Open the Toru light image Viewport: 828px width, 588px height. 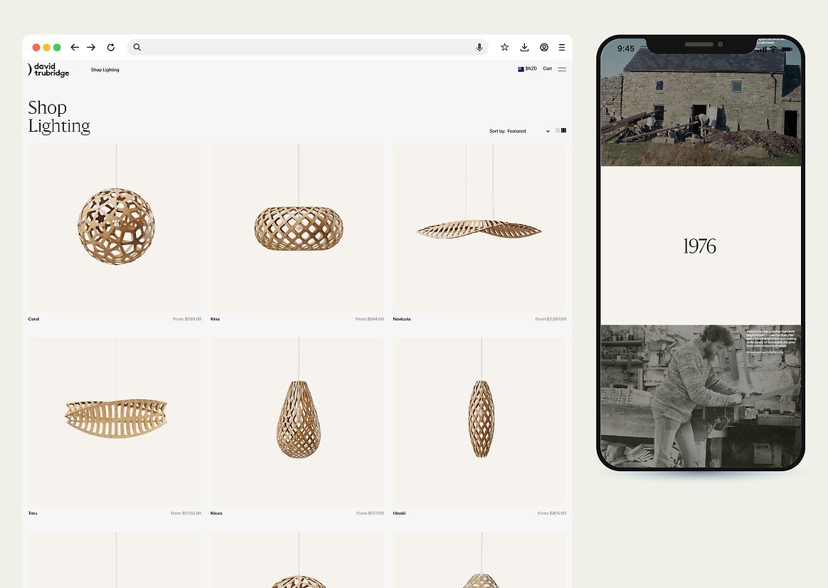click(x=115, y=422)
